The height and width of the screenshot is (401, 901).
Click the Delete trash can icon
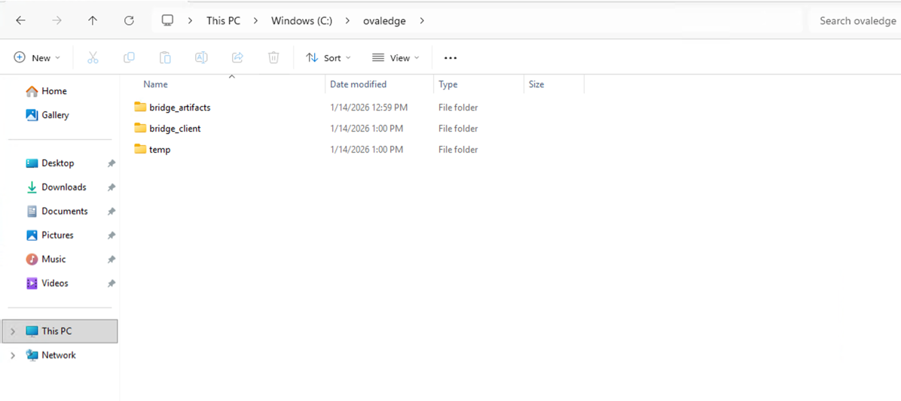coord(273,58)
